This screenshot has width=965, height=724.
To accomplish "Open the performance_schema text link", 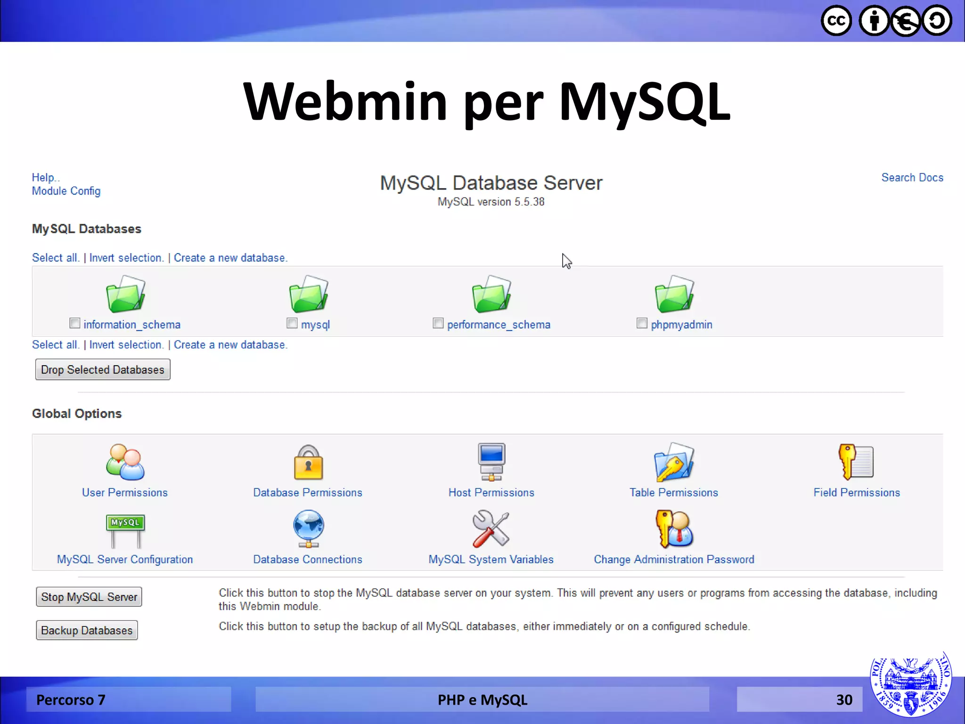I will [x=499, y=325].
